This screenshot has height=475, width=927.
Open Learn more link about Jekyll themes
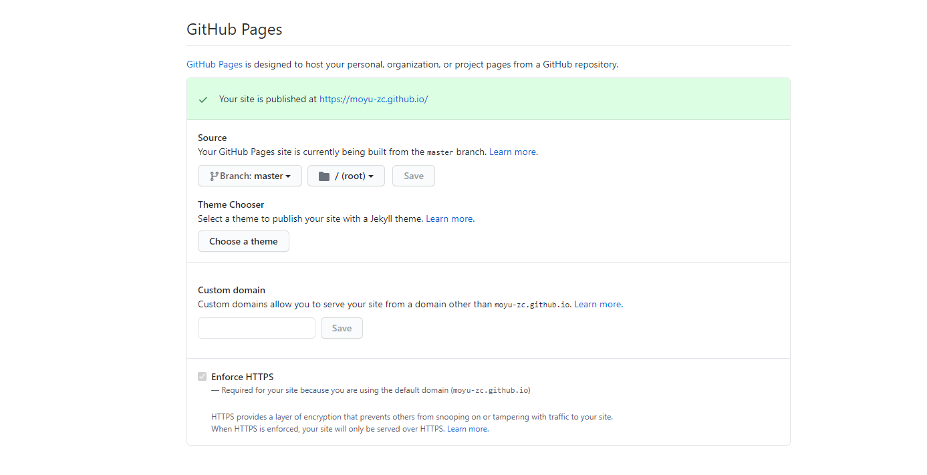(x=449, y=218)
